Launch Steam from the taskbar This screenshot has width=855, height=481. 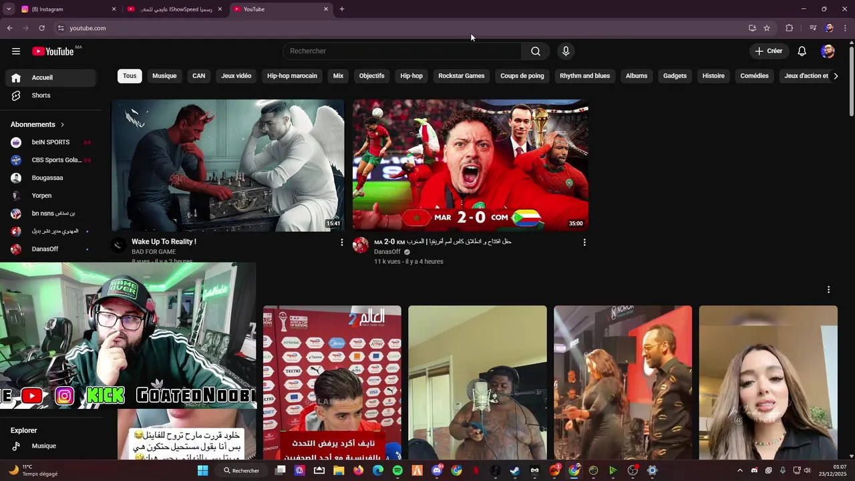[515, 471]
